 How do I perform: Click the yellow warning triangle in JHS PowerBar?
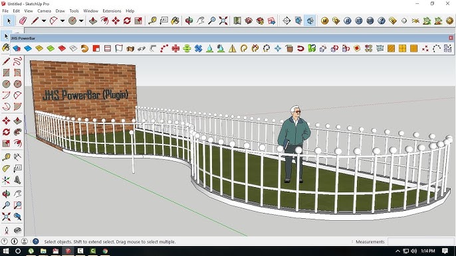pos(233,48)
